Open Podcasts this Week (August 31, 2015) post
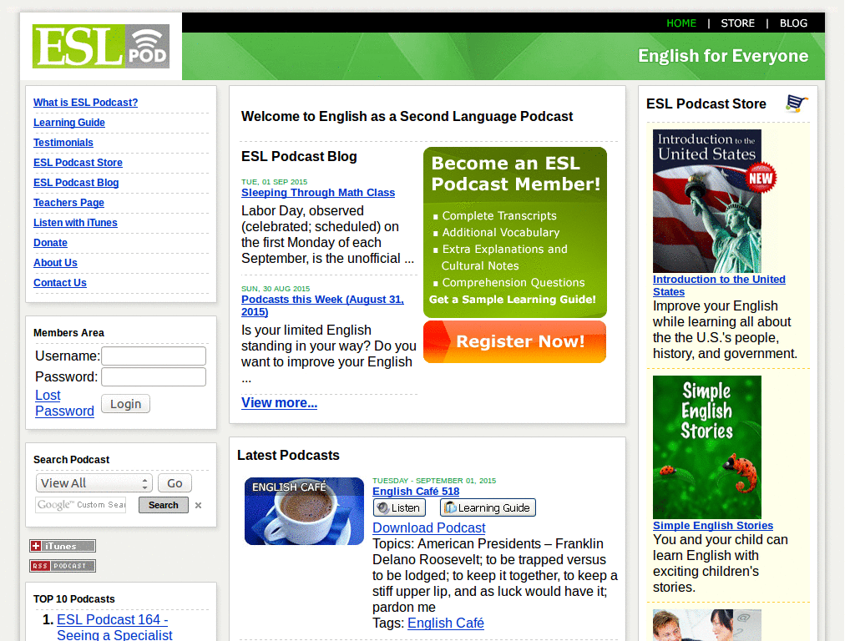The height and width of the screenshot is (641, 855). click(323, 305)
